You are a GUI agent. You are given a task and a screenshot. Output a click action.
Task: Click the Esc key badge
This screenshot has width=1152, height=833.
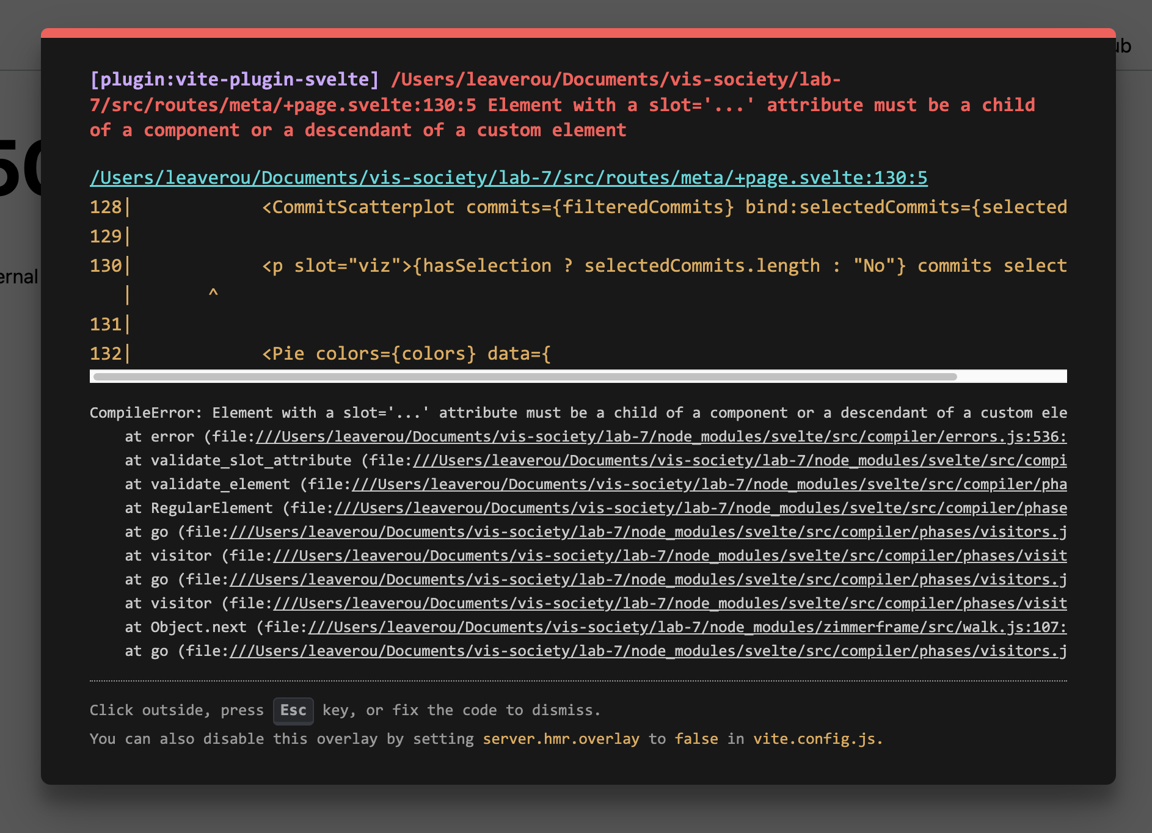(293, 710)
